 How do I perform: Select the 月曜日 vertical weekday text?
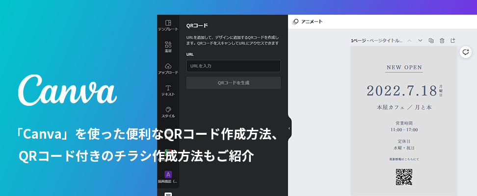point(441,91)
